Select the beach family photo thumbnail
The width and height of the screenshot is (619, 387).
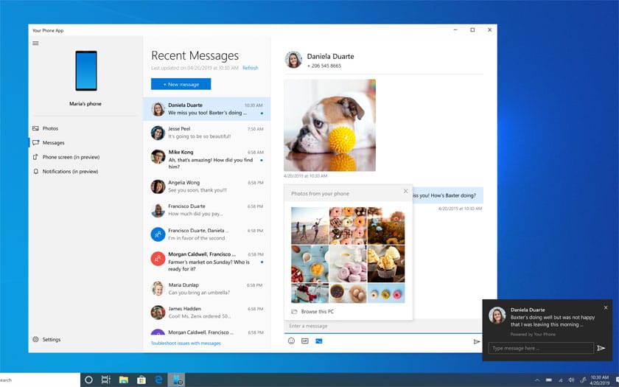[310, 226]
